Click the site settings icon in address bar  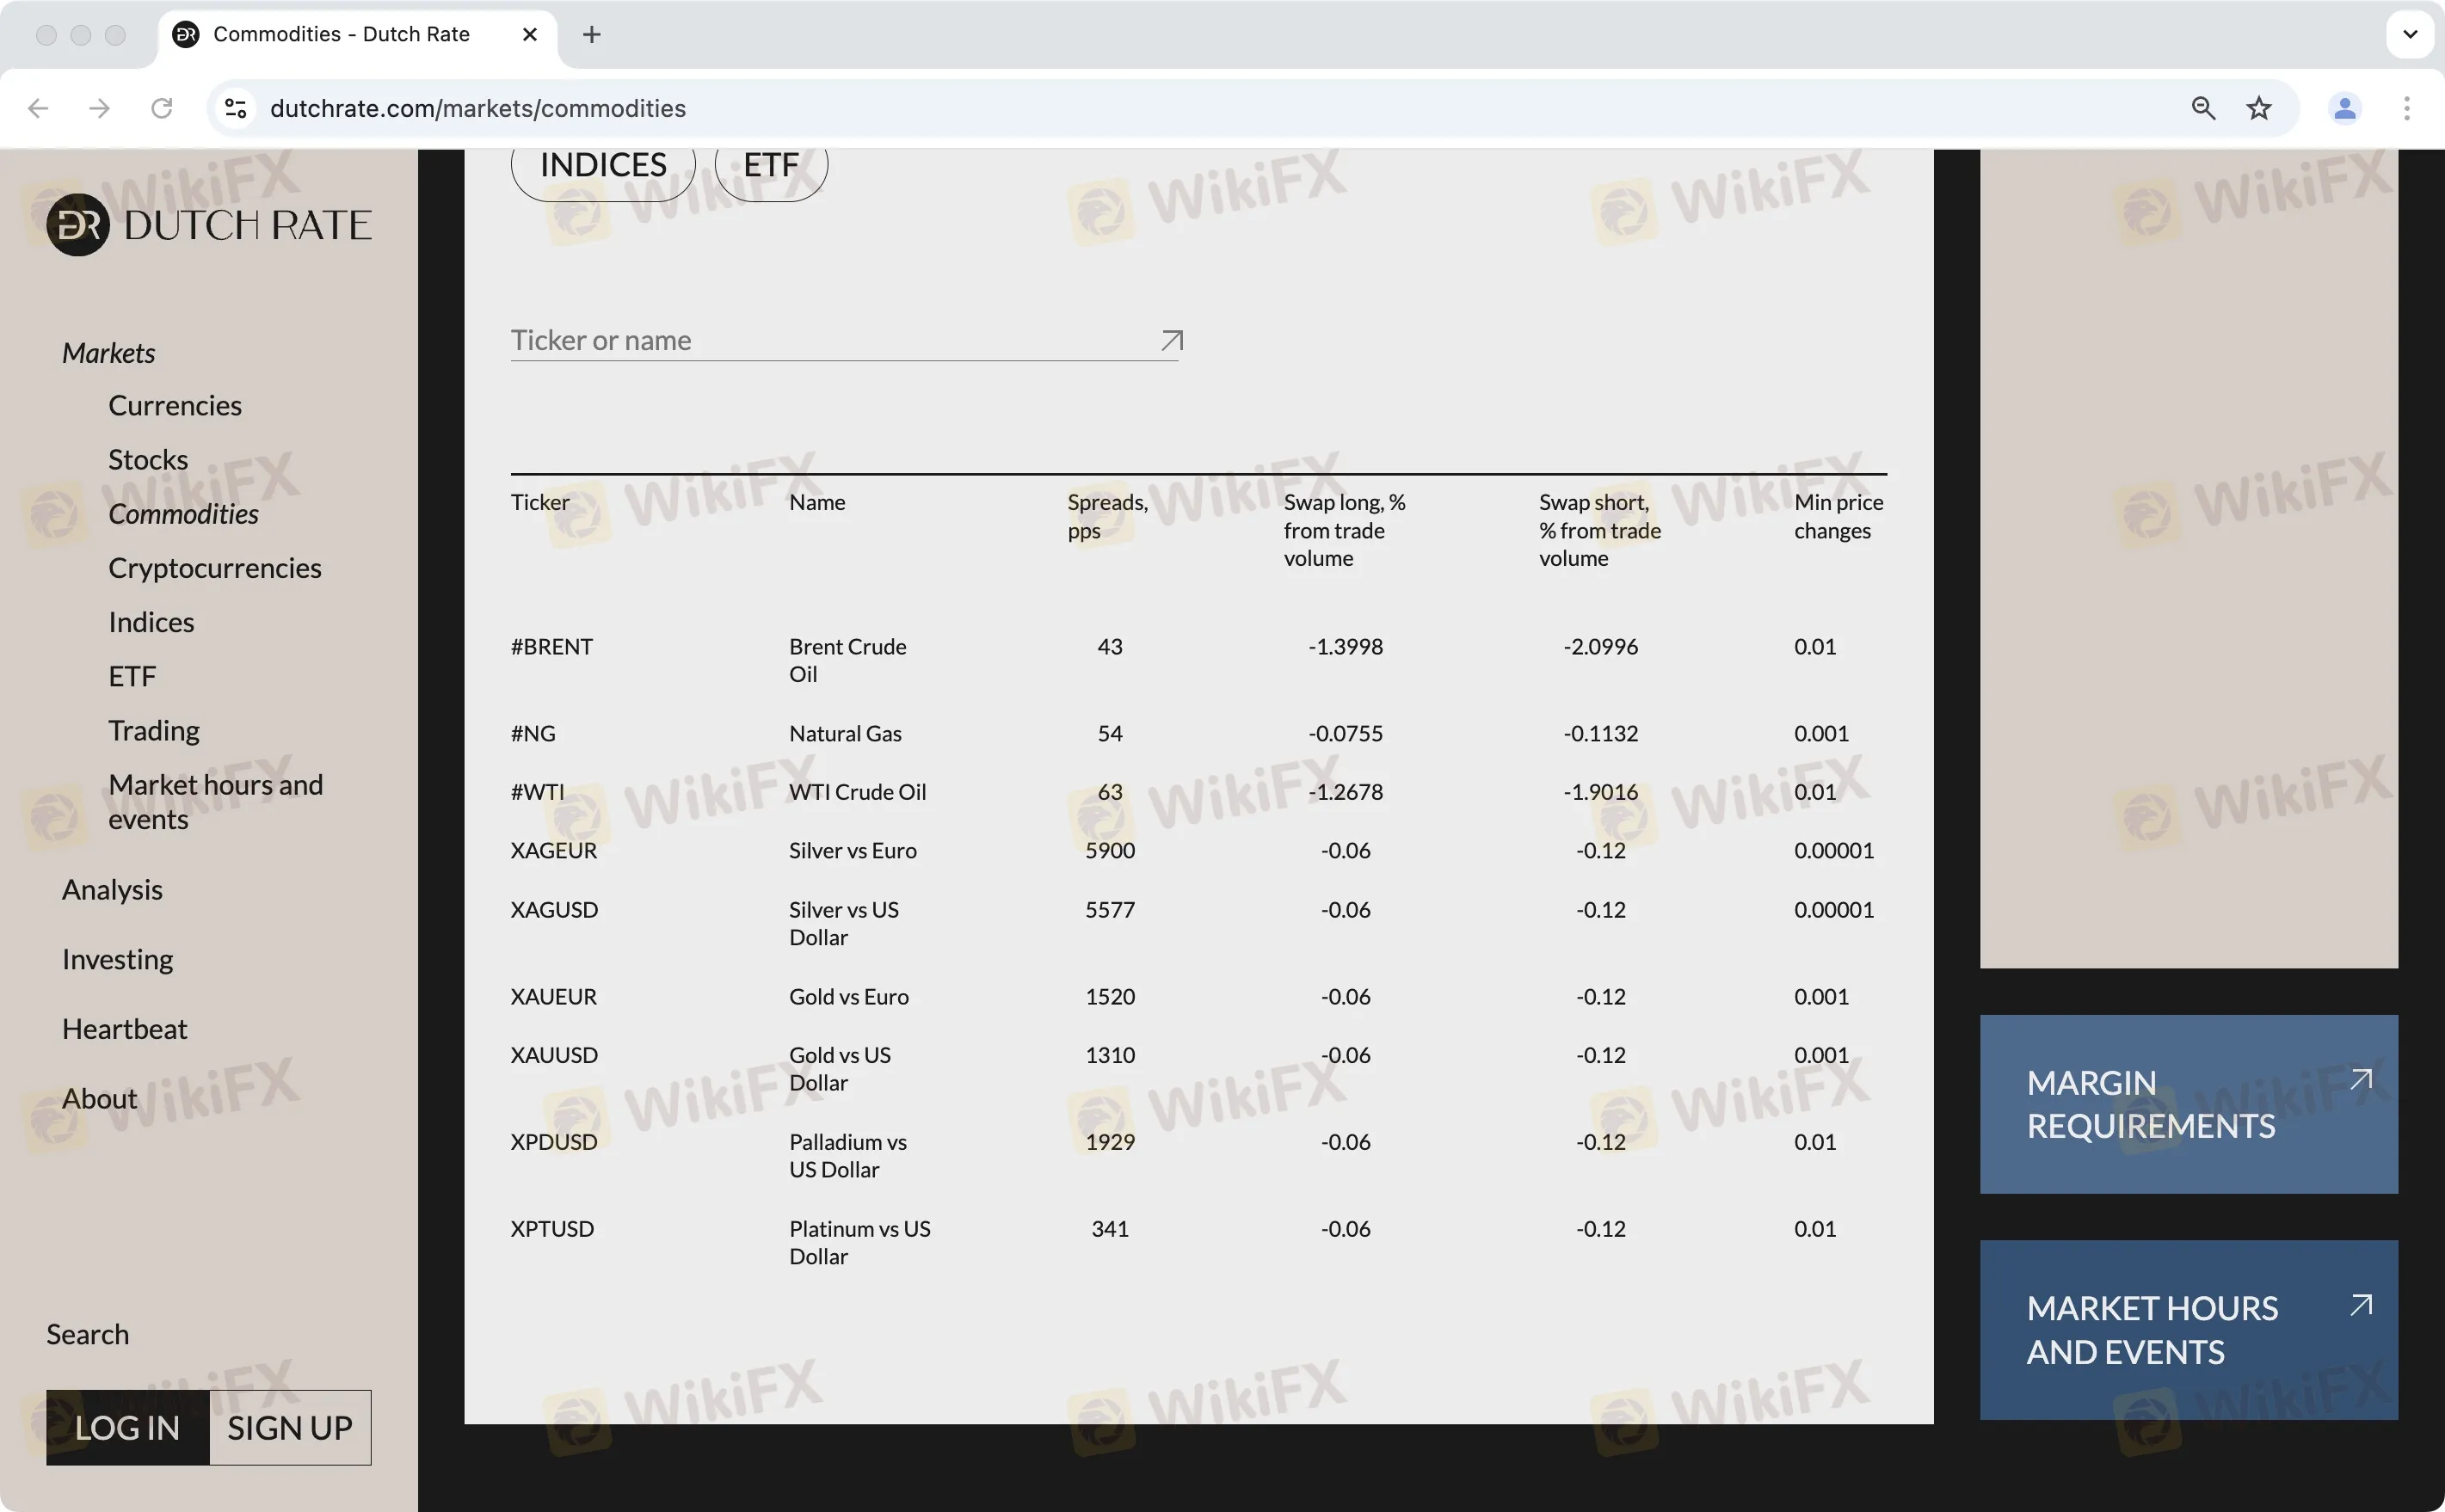pyautogui.click(x=235, y=108)
